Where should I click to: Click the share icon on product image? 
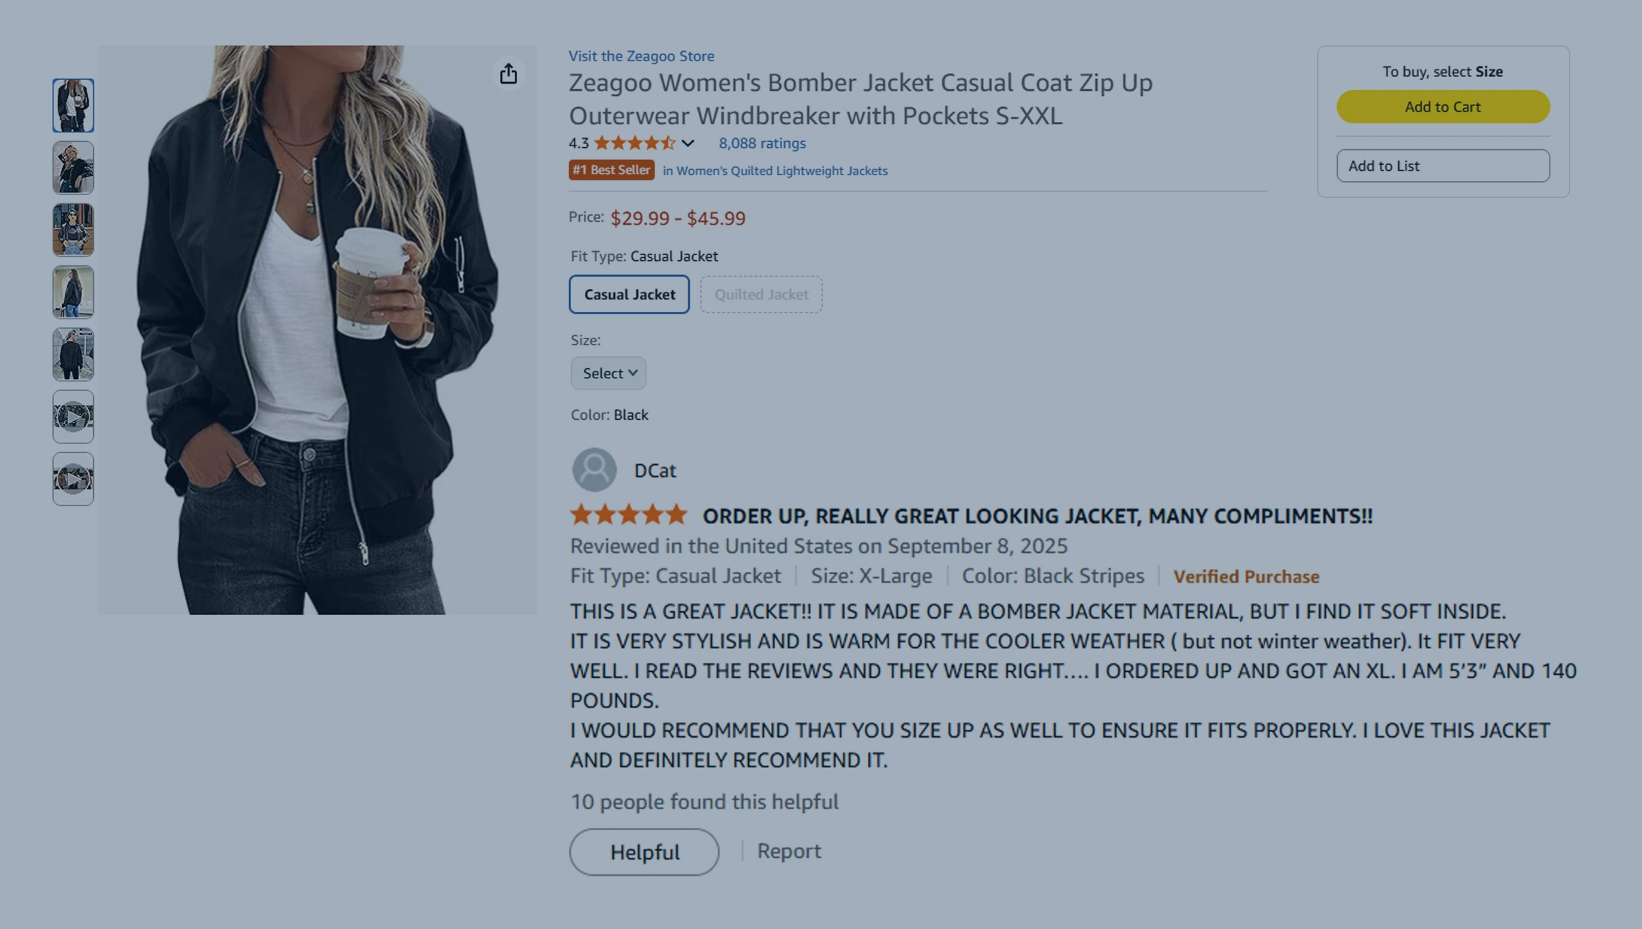tap(508, 74)
